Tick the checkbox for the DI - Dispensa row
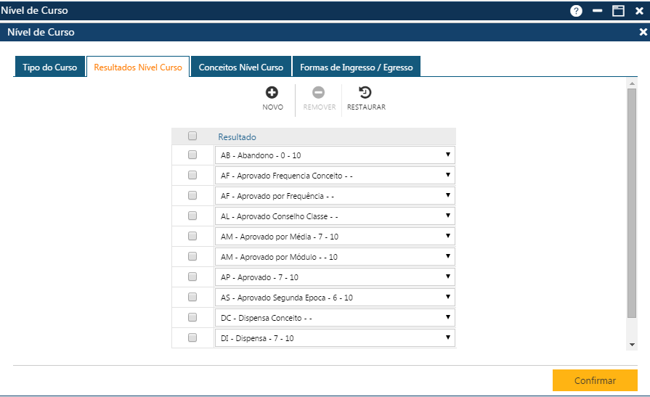 pyautogui.click(x=192, y=337)
